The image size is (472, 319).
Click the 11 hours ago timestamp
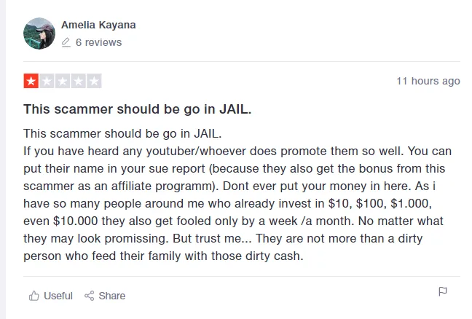(x=428, y=81)
